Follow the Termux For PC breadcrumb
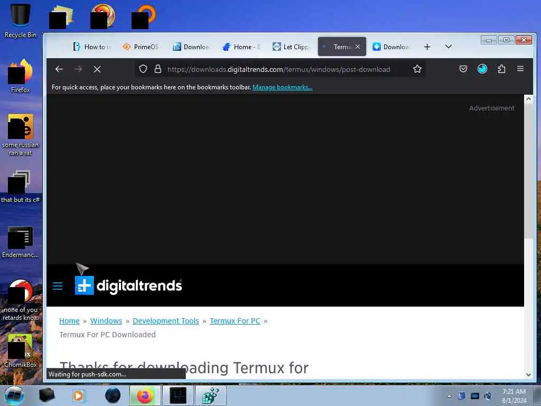The width and height of the screenshot is (541, 406). tap(235, 321)
